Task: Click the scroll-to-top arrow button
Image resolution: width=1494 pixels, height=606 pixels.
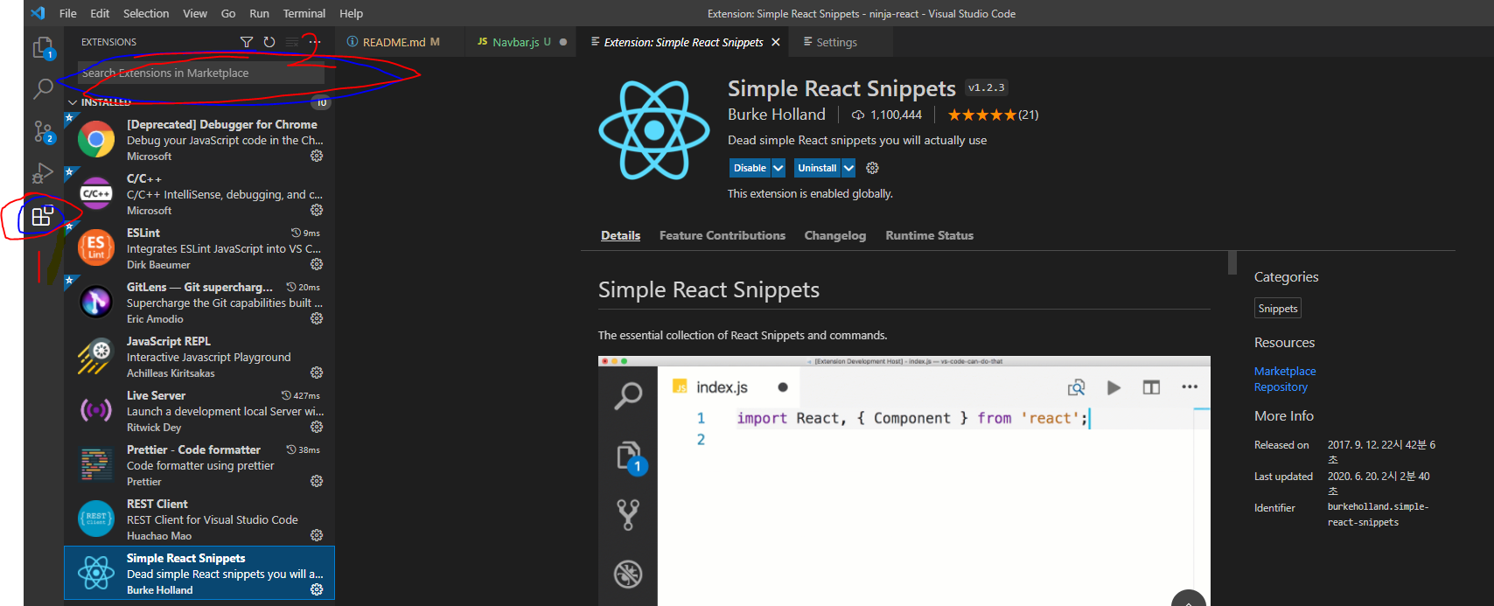Action: 1189,599
